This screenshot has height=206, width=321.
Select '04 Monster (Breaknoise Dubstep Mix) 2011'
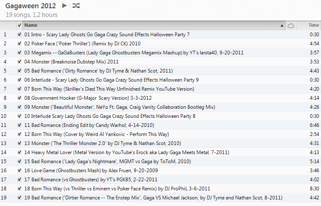(71, 62)
